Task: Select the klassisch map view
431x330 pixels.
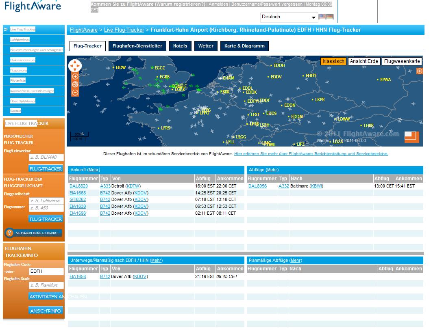Action: (x=333, y=61)
